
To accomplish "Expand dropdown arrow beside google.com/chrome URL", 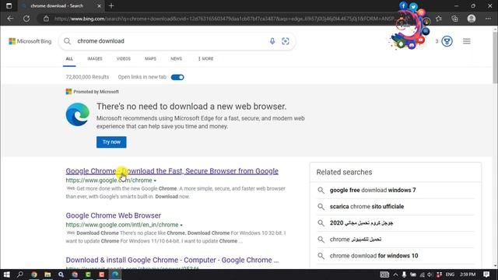I will [155, 180].
